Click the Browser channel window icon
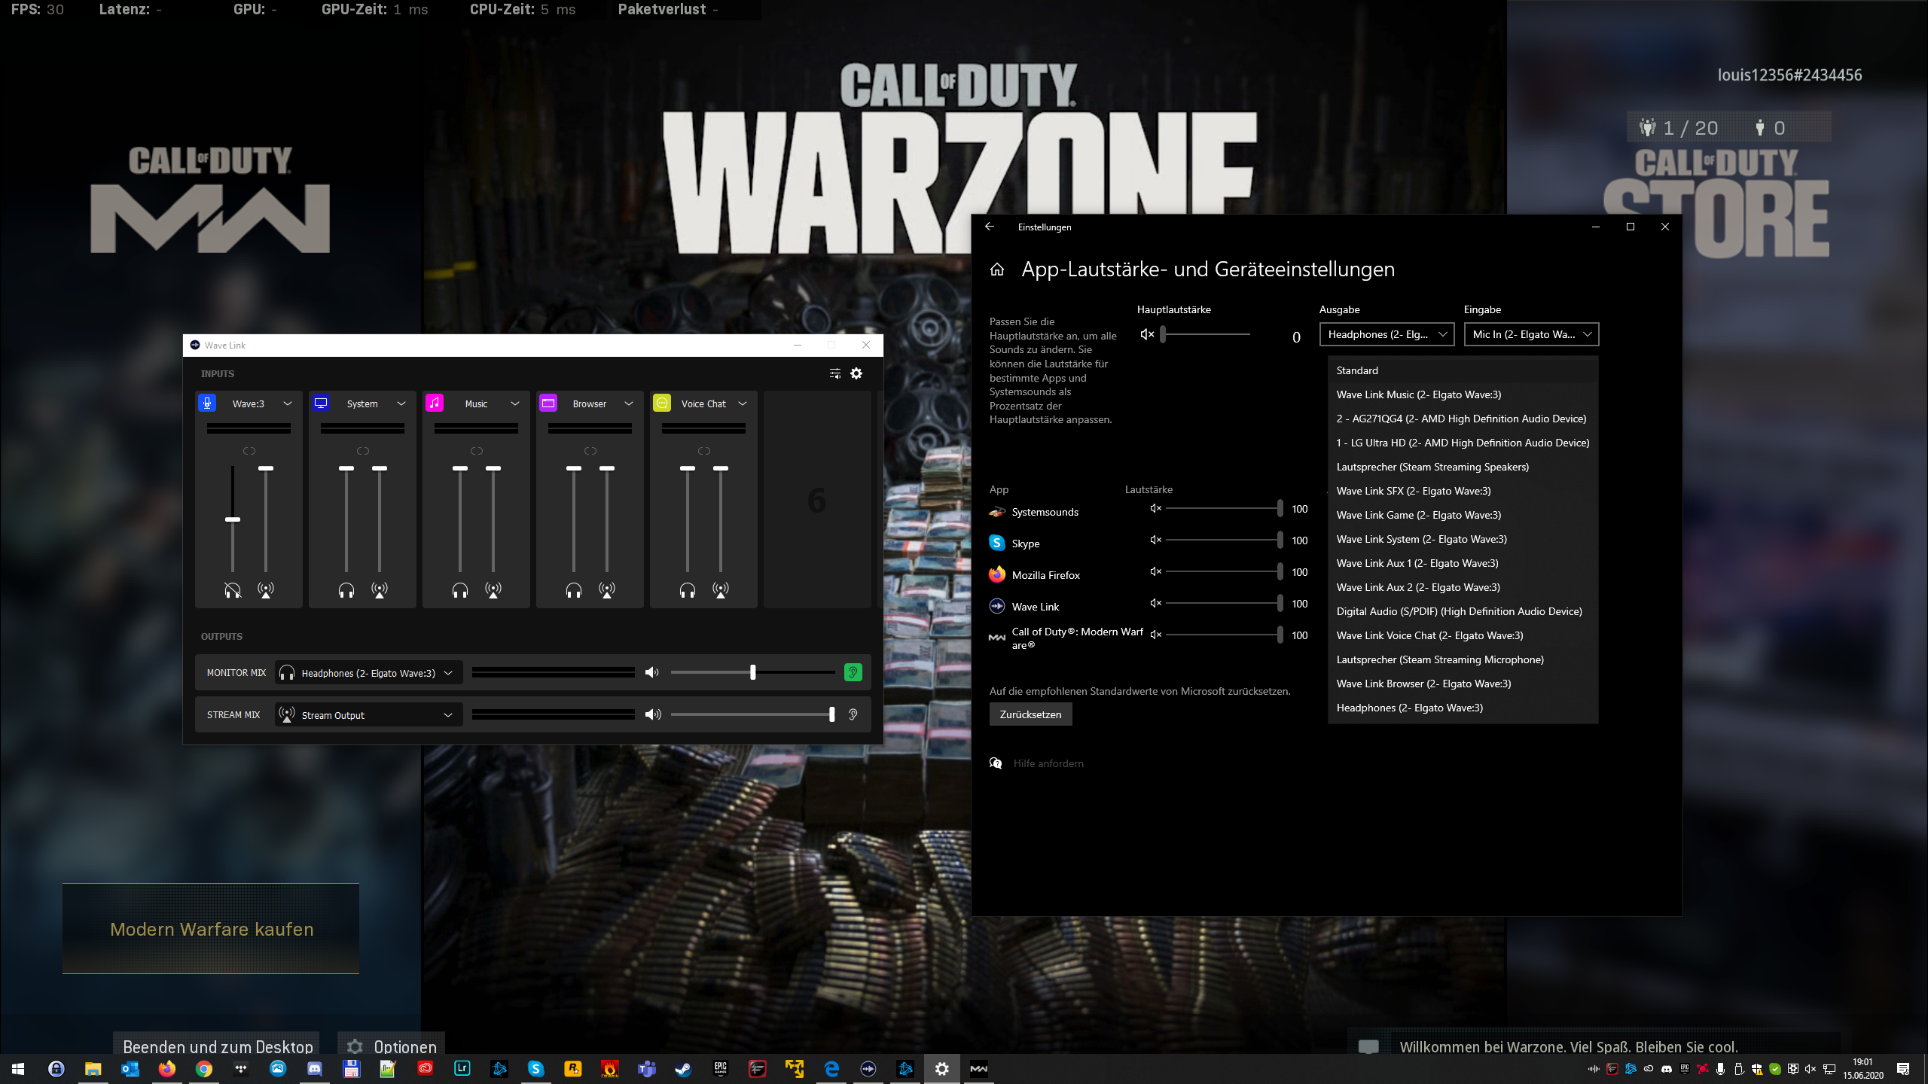 point(548,403)
